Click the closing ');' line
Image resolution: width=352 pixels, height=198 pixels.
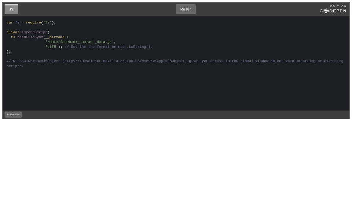pos(8,52)
